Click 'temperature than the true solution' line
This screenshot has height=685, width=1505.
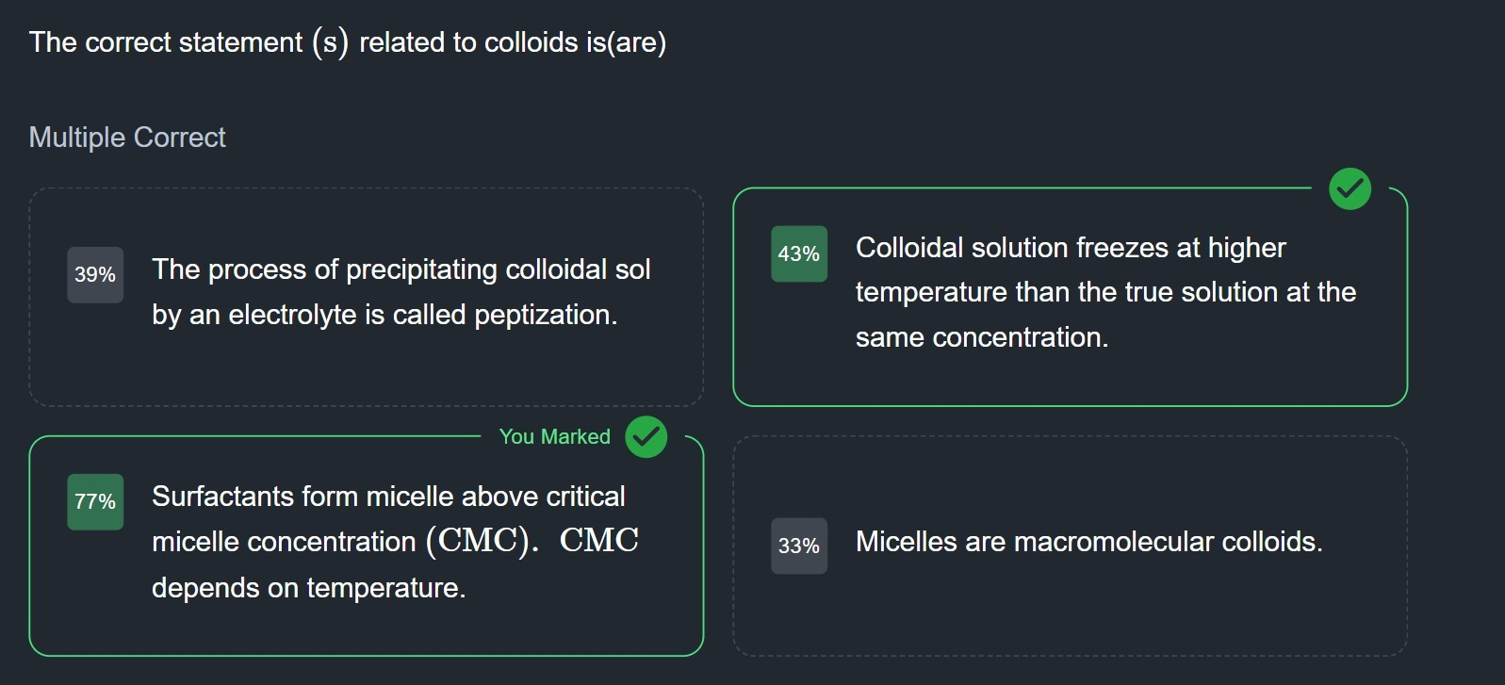(1104, 292)
